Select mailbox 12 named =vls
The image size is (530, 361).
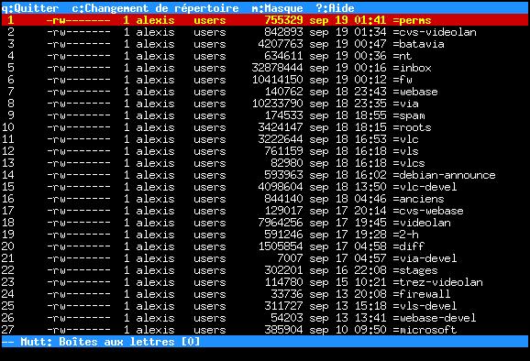pyautogui.click(x=265, y=151)
